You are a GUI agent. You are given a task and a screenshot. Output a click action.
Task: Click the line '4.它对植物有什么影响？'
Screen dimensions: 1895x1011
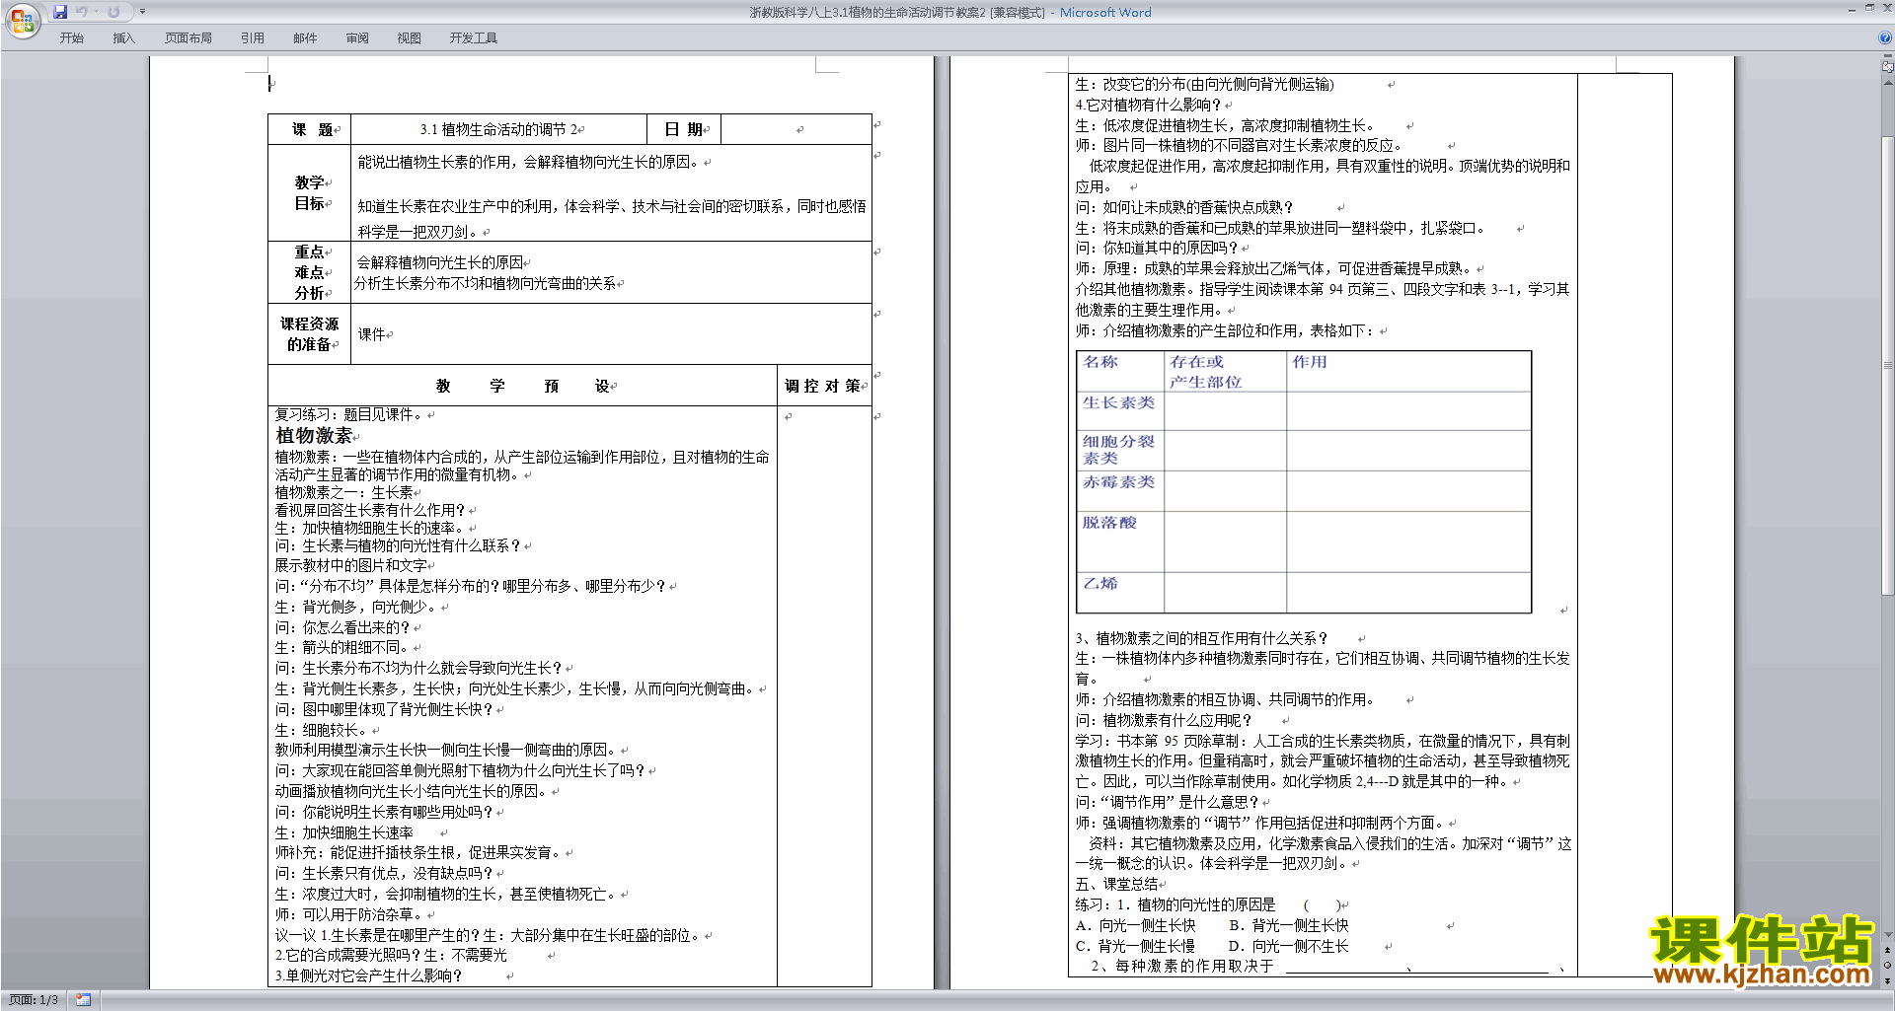coord(1149,105)
